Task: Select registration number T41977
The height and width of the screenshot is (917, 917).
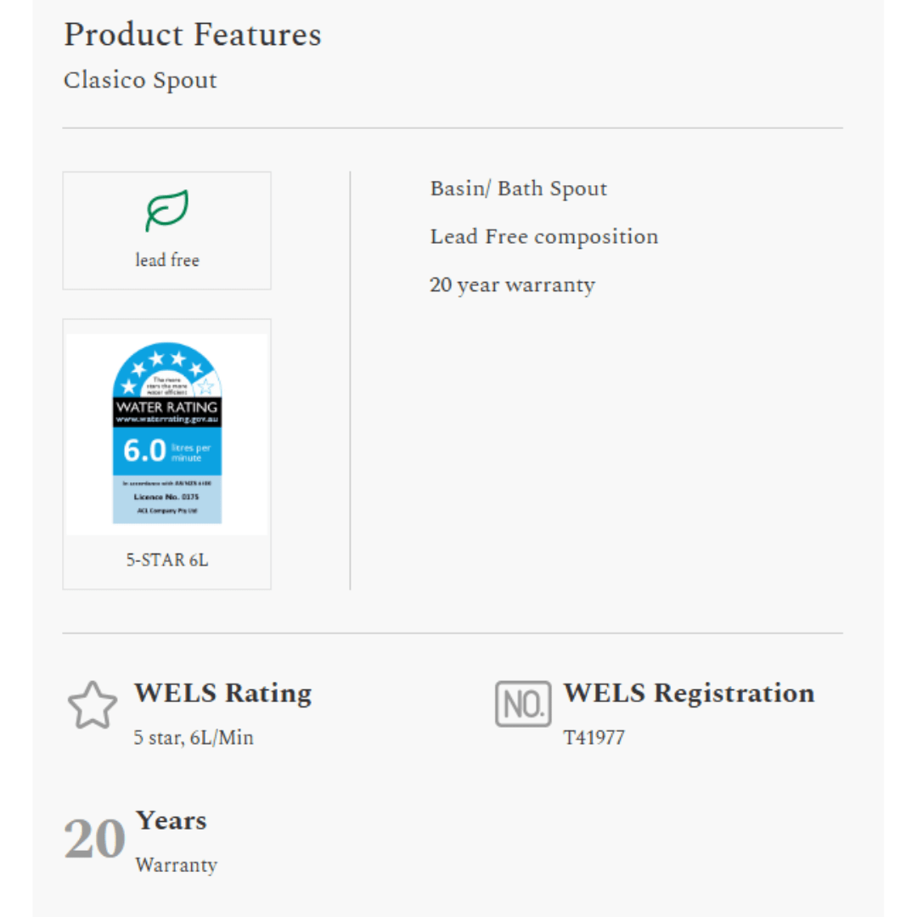Action: point(594,738)
